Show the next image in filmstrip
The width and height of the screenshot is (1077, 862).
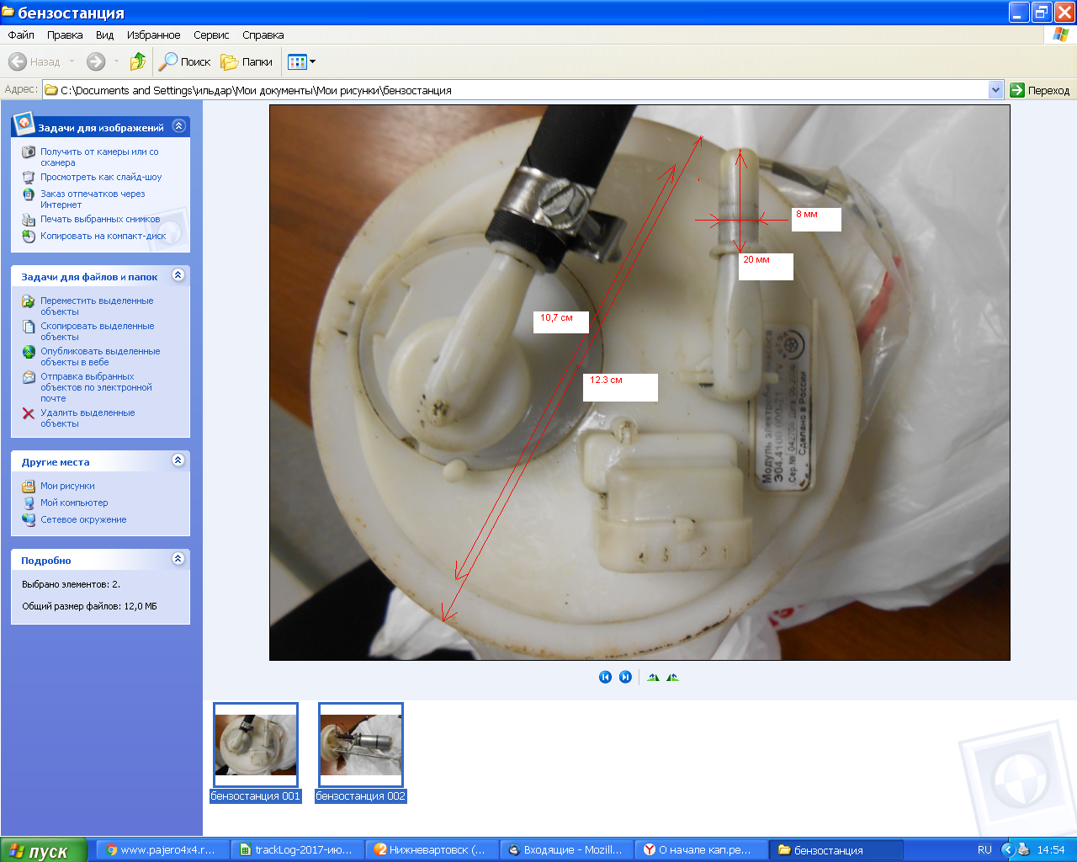(625, 677)
